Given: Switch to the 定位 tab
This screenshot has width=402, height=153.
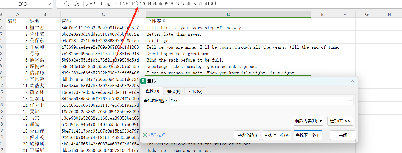Looking at the screenshot, I should [195, 91].
